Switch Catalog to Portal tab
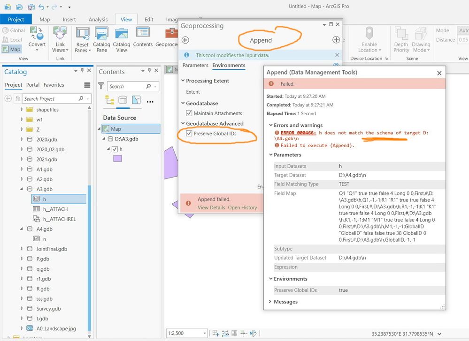469x341 pixels. coord(33,85)
